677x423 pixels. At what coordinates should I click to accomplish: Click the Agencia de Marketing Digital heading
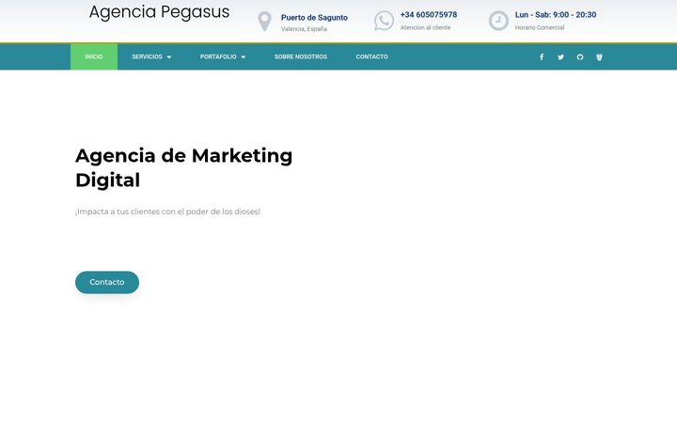click(x=184, y=167)
